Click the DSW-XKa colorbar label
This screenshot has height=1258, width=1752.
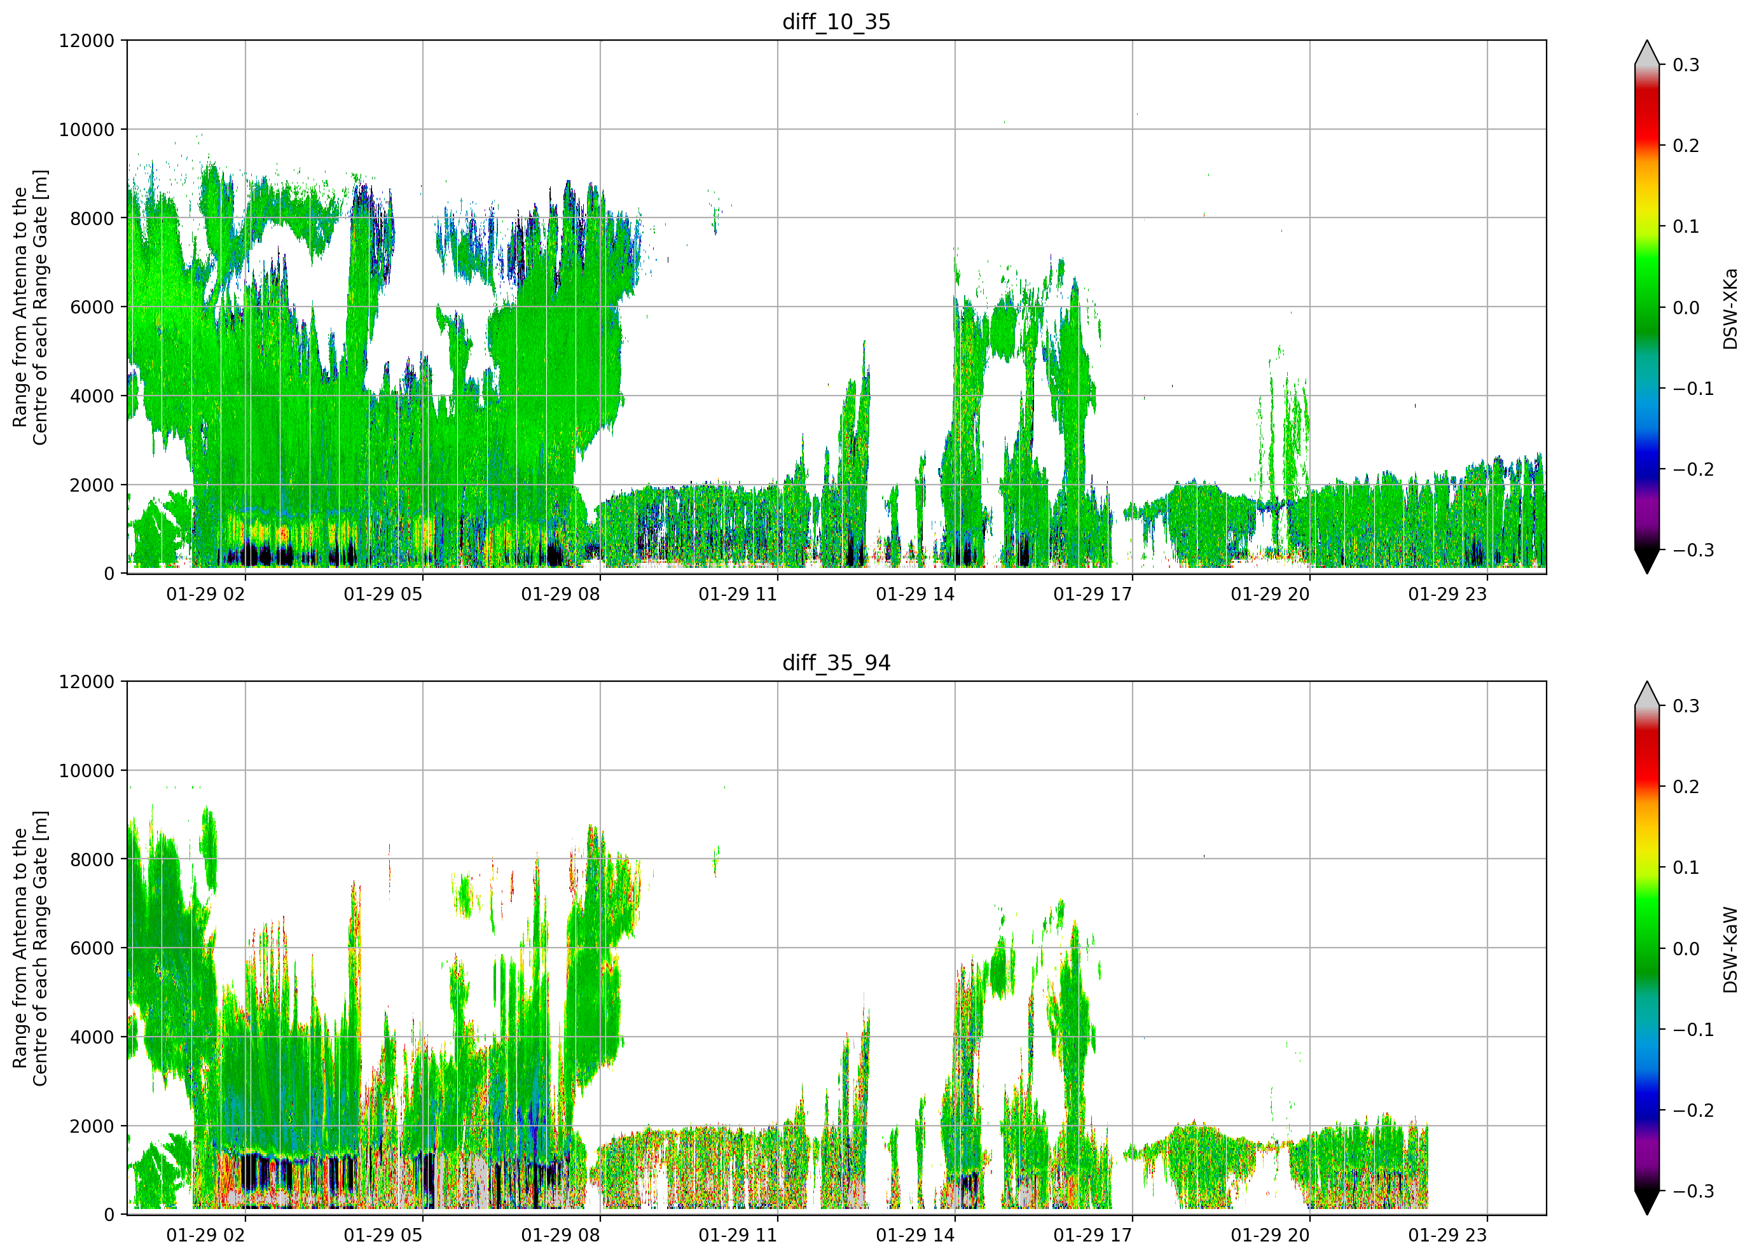[1730, 308]
